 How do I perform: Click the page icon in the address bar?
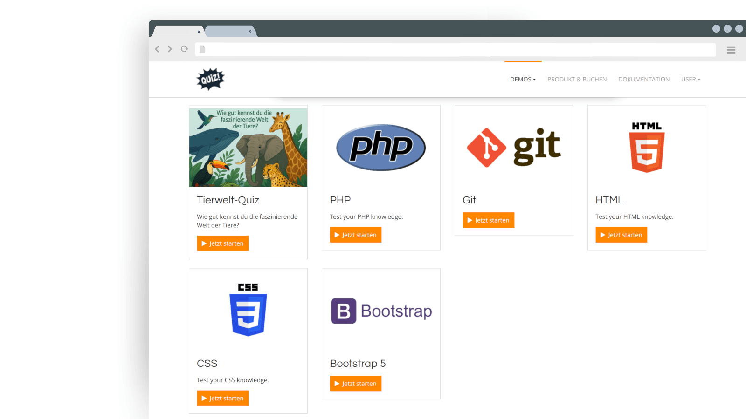click(202, 49)
